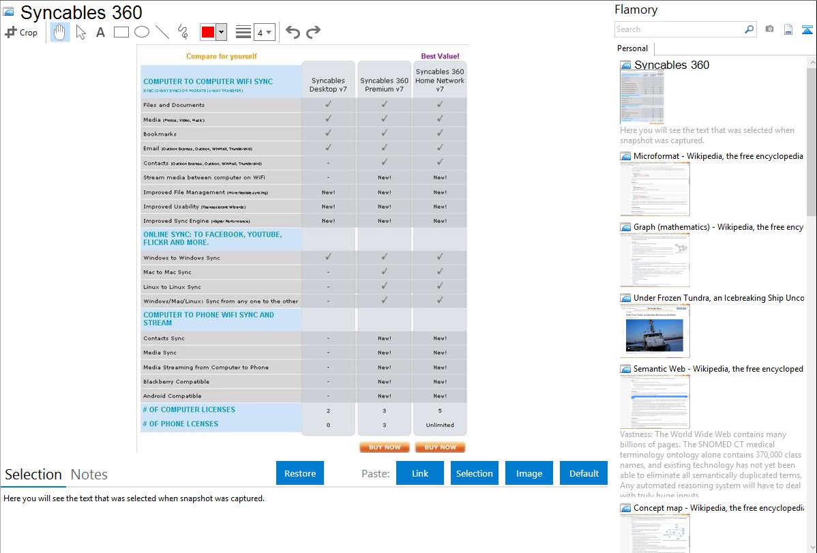Click BUY NOW under Syncables 360 Premium
817x553 pixels.
[385, 447]
